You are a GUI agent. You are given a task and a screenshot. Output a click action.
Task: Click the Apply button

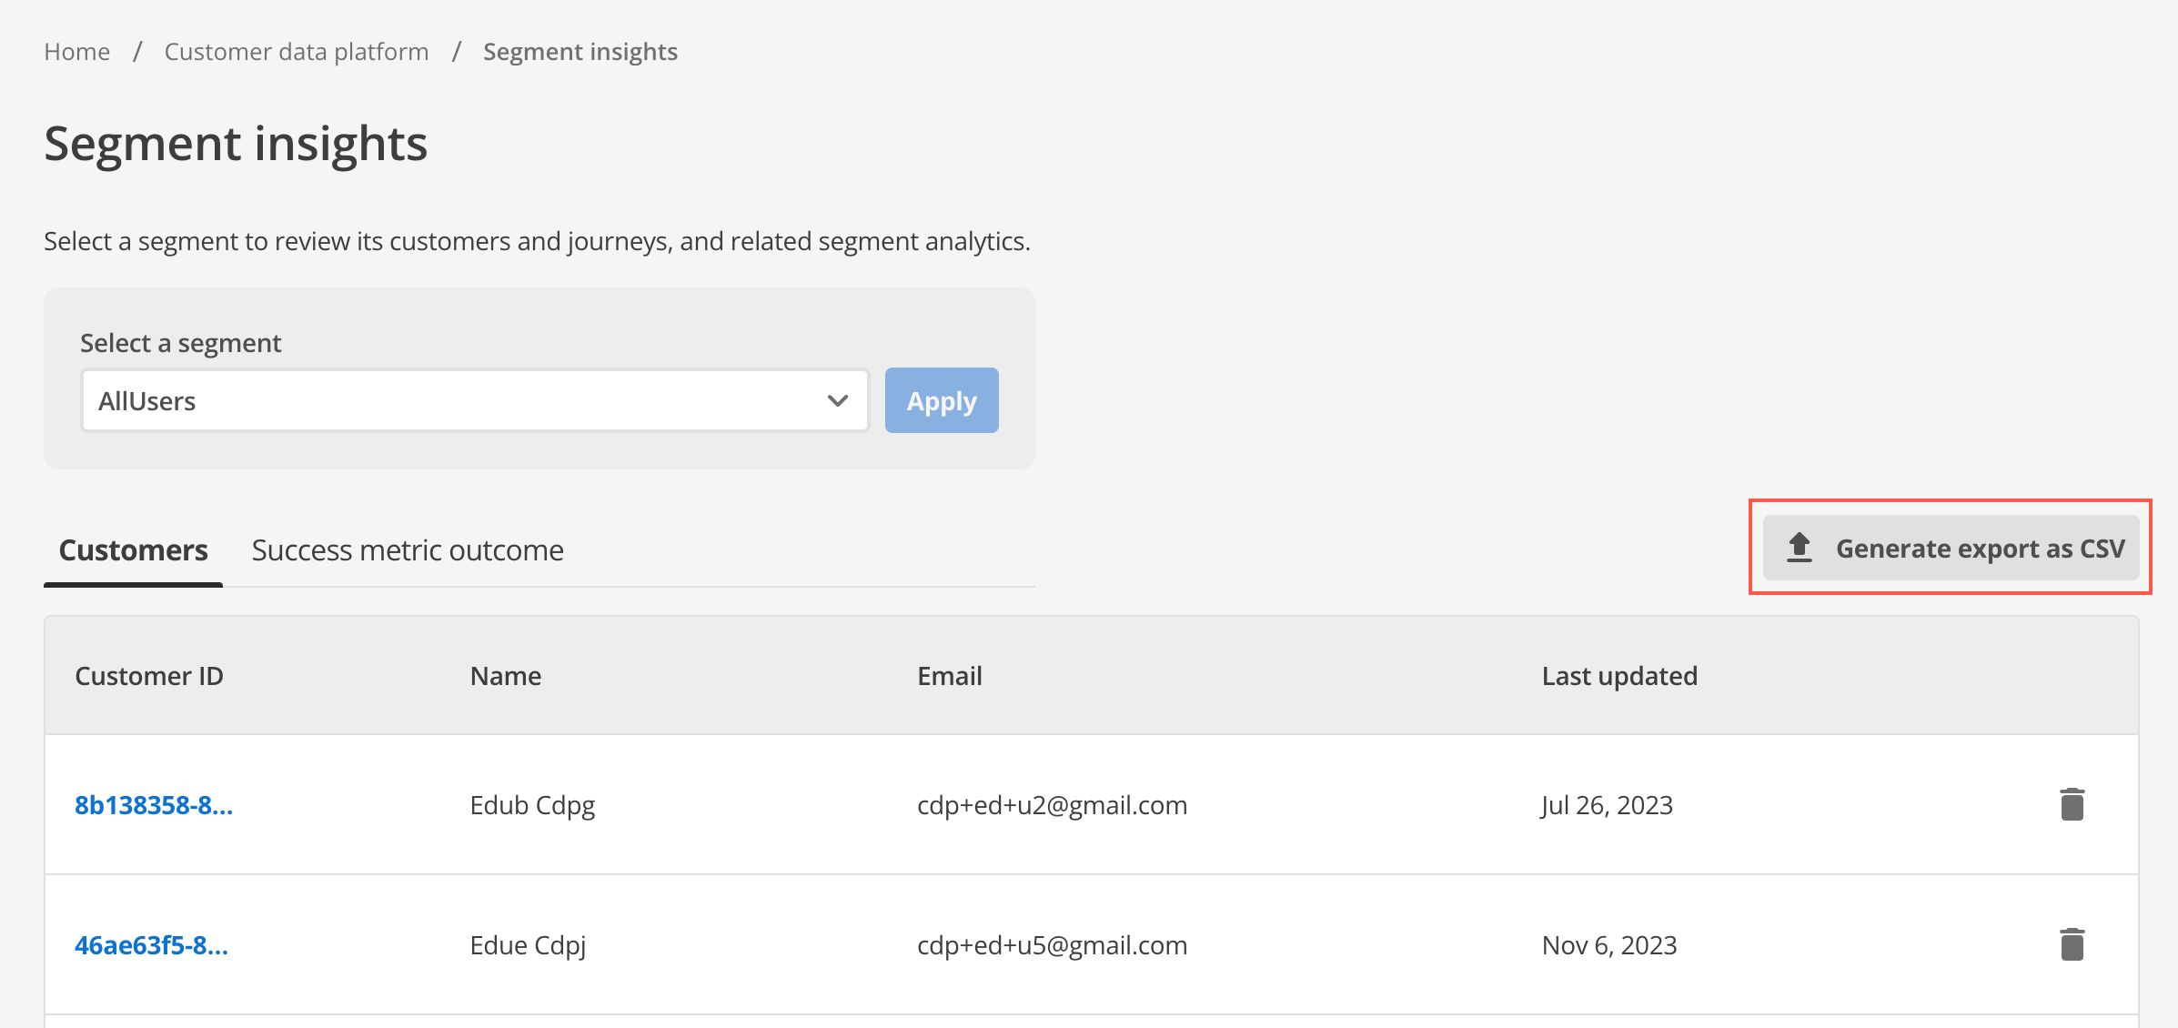tap(942, 400)
